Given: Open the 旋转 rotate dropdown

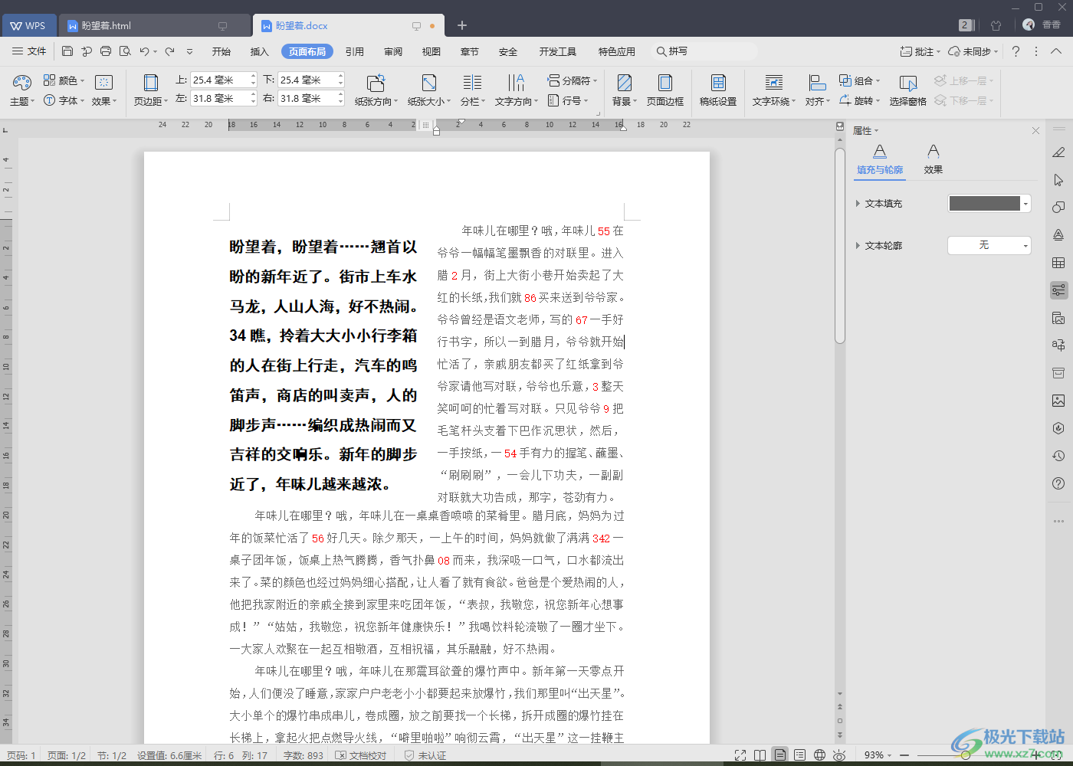Looking at the screenshot, I should [x=859, y=100].
